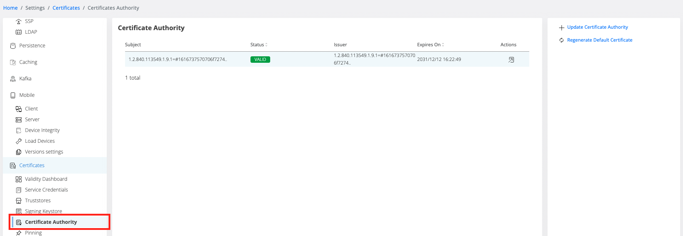Navigate to Certificates breadcrumb link
The image size is (683, 236).
coord(66,8)
